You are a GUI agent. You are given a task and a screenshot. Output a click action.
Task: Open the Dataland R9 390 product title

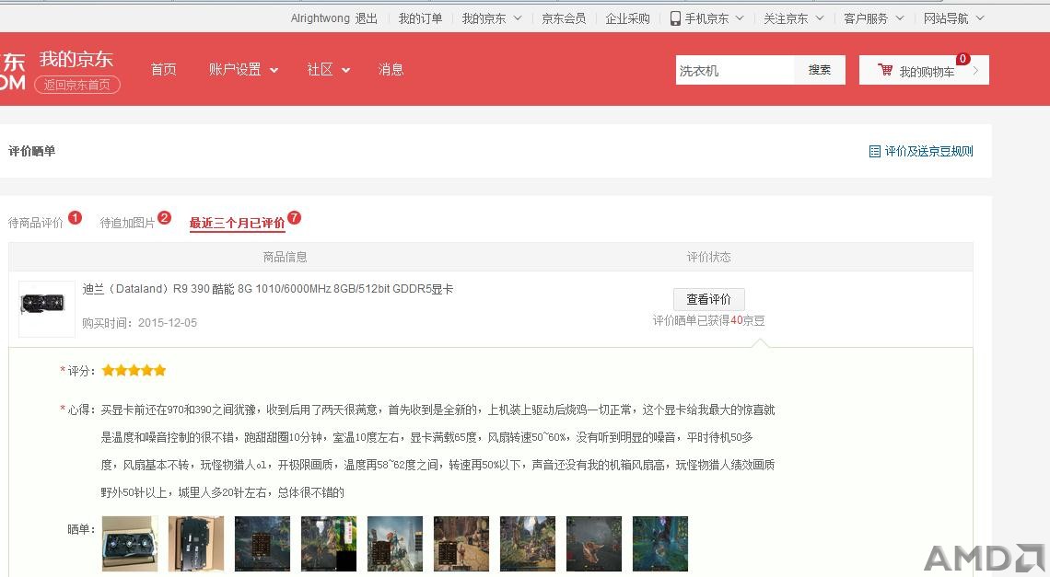click(268, 289)
